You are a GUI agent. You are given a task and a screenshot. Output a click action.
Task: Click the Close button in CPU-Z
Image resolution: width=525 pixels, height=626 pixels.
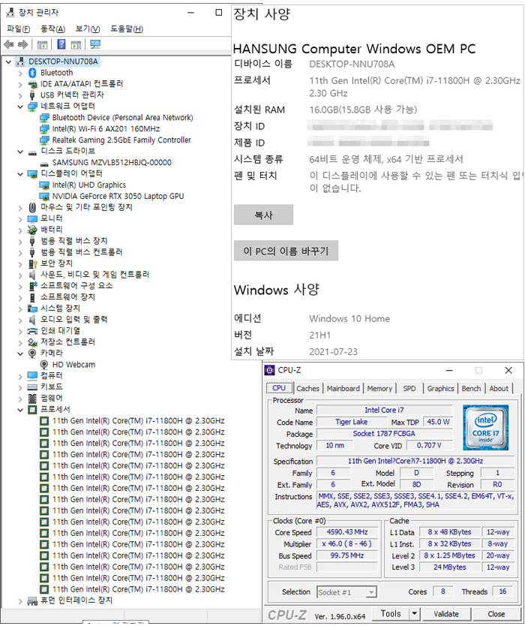(496, 614)
